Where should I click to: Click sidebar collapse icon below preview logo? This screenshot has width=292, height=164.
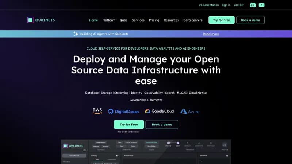pos(85,150)
